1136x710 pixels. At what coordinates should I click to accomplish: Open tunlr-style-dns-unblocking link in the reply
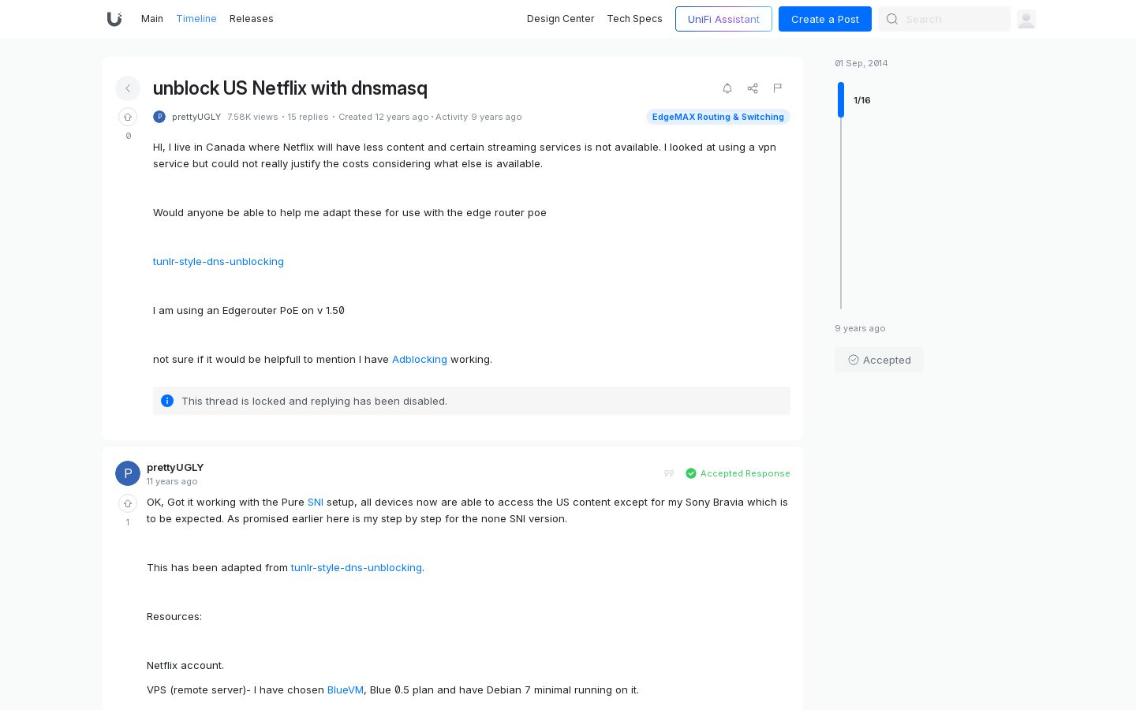[357, 567]
